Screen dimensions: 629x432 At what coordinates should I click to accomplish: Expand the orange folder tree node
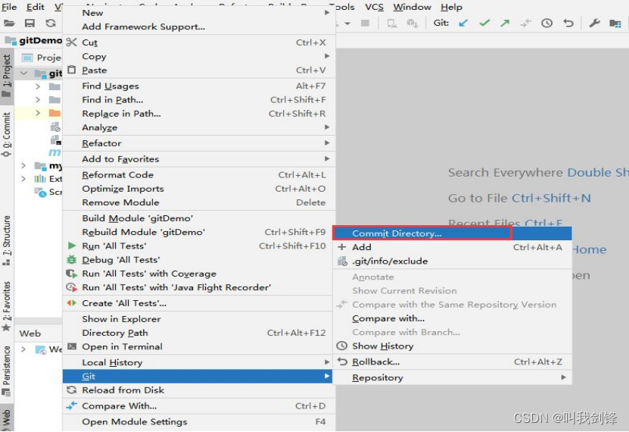click(38, 113)
